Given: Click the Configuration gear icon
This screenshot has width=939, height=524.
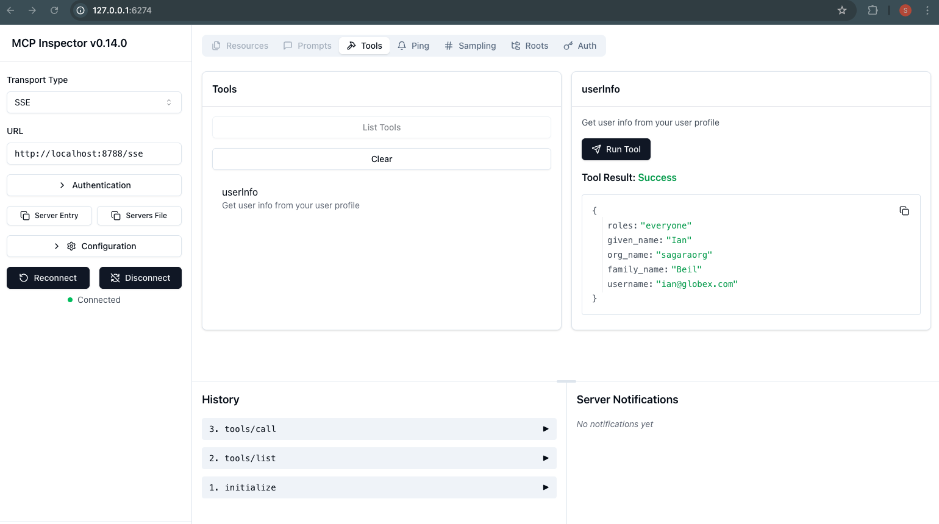Looking at the screenshot, I should (x=71, y=246).
